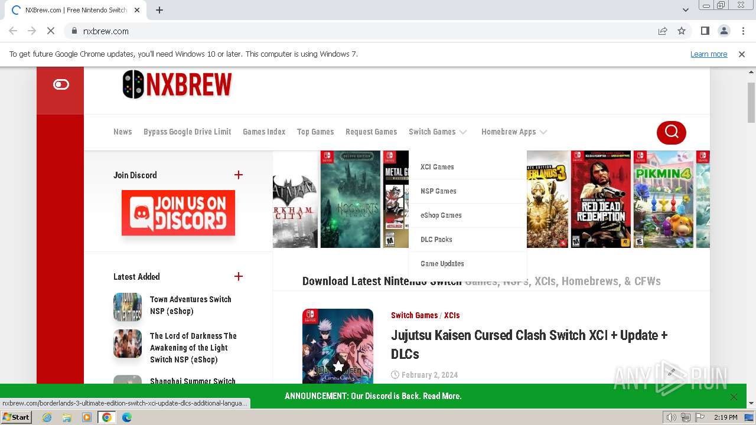Open Windows Media Player from taskbar
The height and width of the screenshot is (425, 756).
(x=87, y=417)
